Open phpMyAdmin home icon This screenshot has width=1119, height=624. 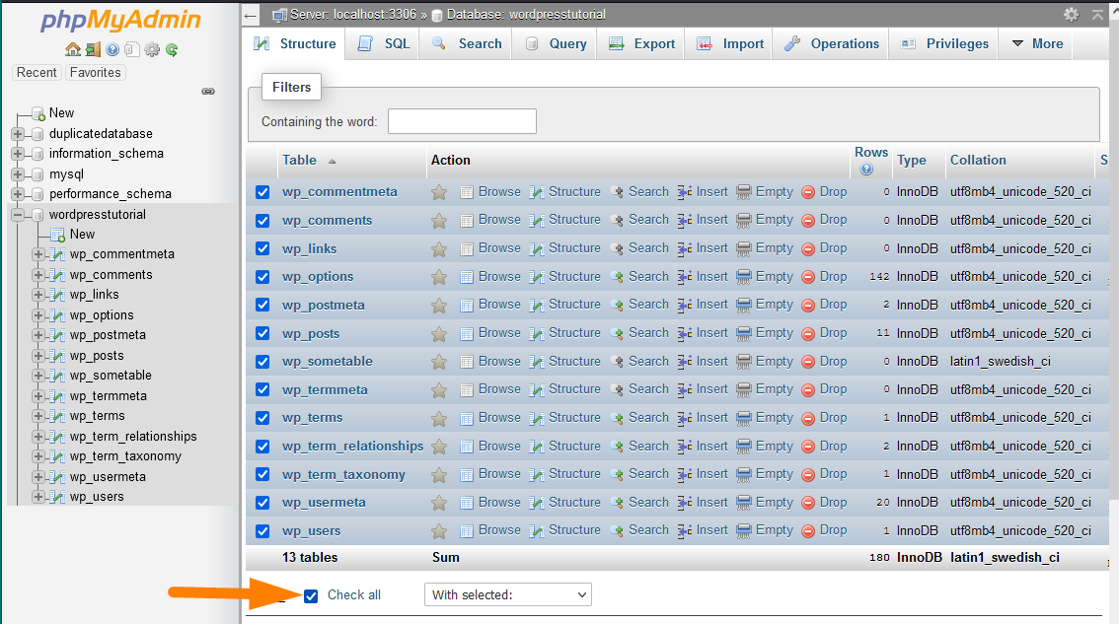[x=73, y=49]
